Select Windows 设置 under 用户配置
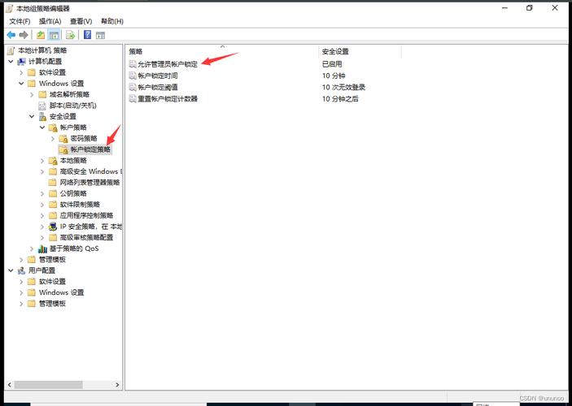The height and width of the screenshot is (406, 572). click(x=61, y=292)
